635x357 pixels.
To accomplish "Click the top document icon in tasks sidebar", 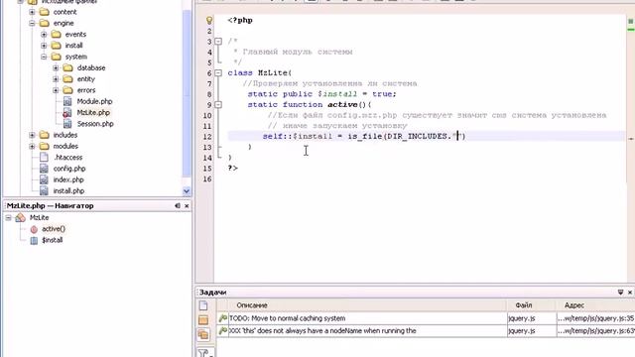I will click(x=203, y=305).
